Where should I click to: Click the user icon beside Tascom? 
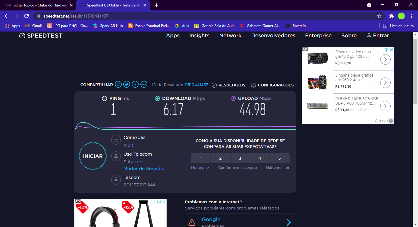[116, 180]
